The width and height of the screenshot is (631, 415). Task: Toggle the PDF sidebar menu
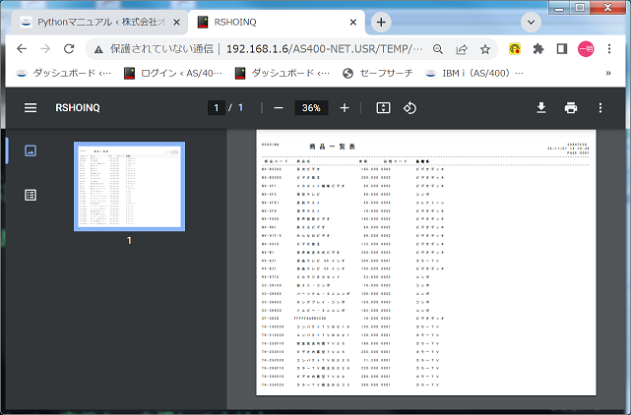[x=31, y=107]
